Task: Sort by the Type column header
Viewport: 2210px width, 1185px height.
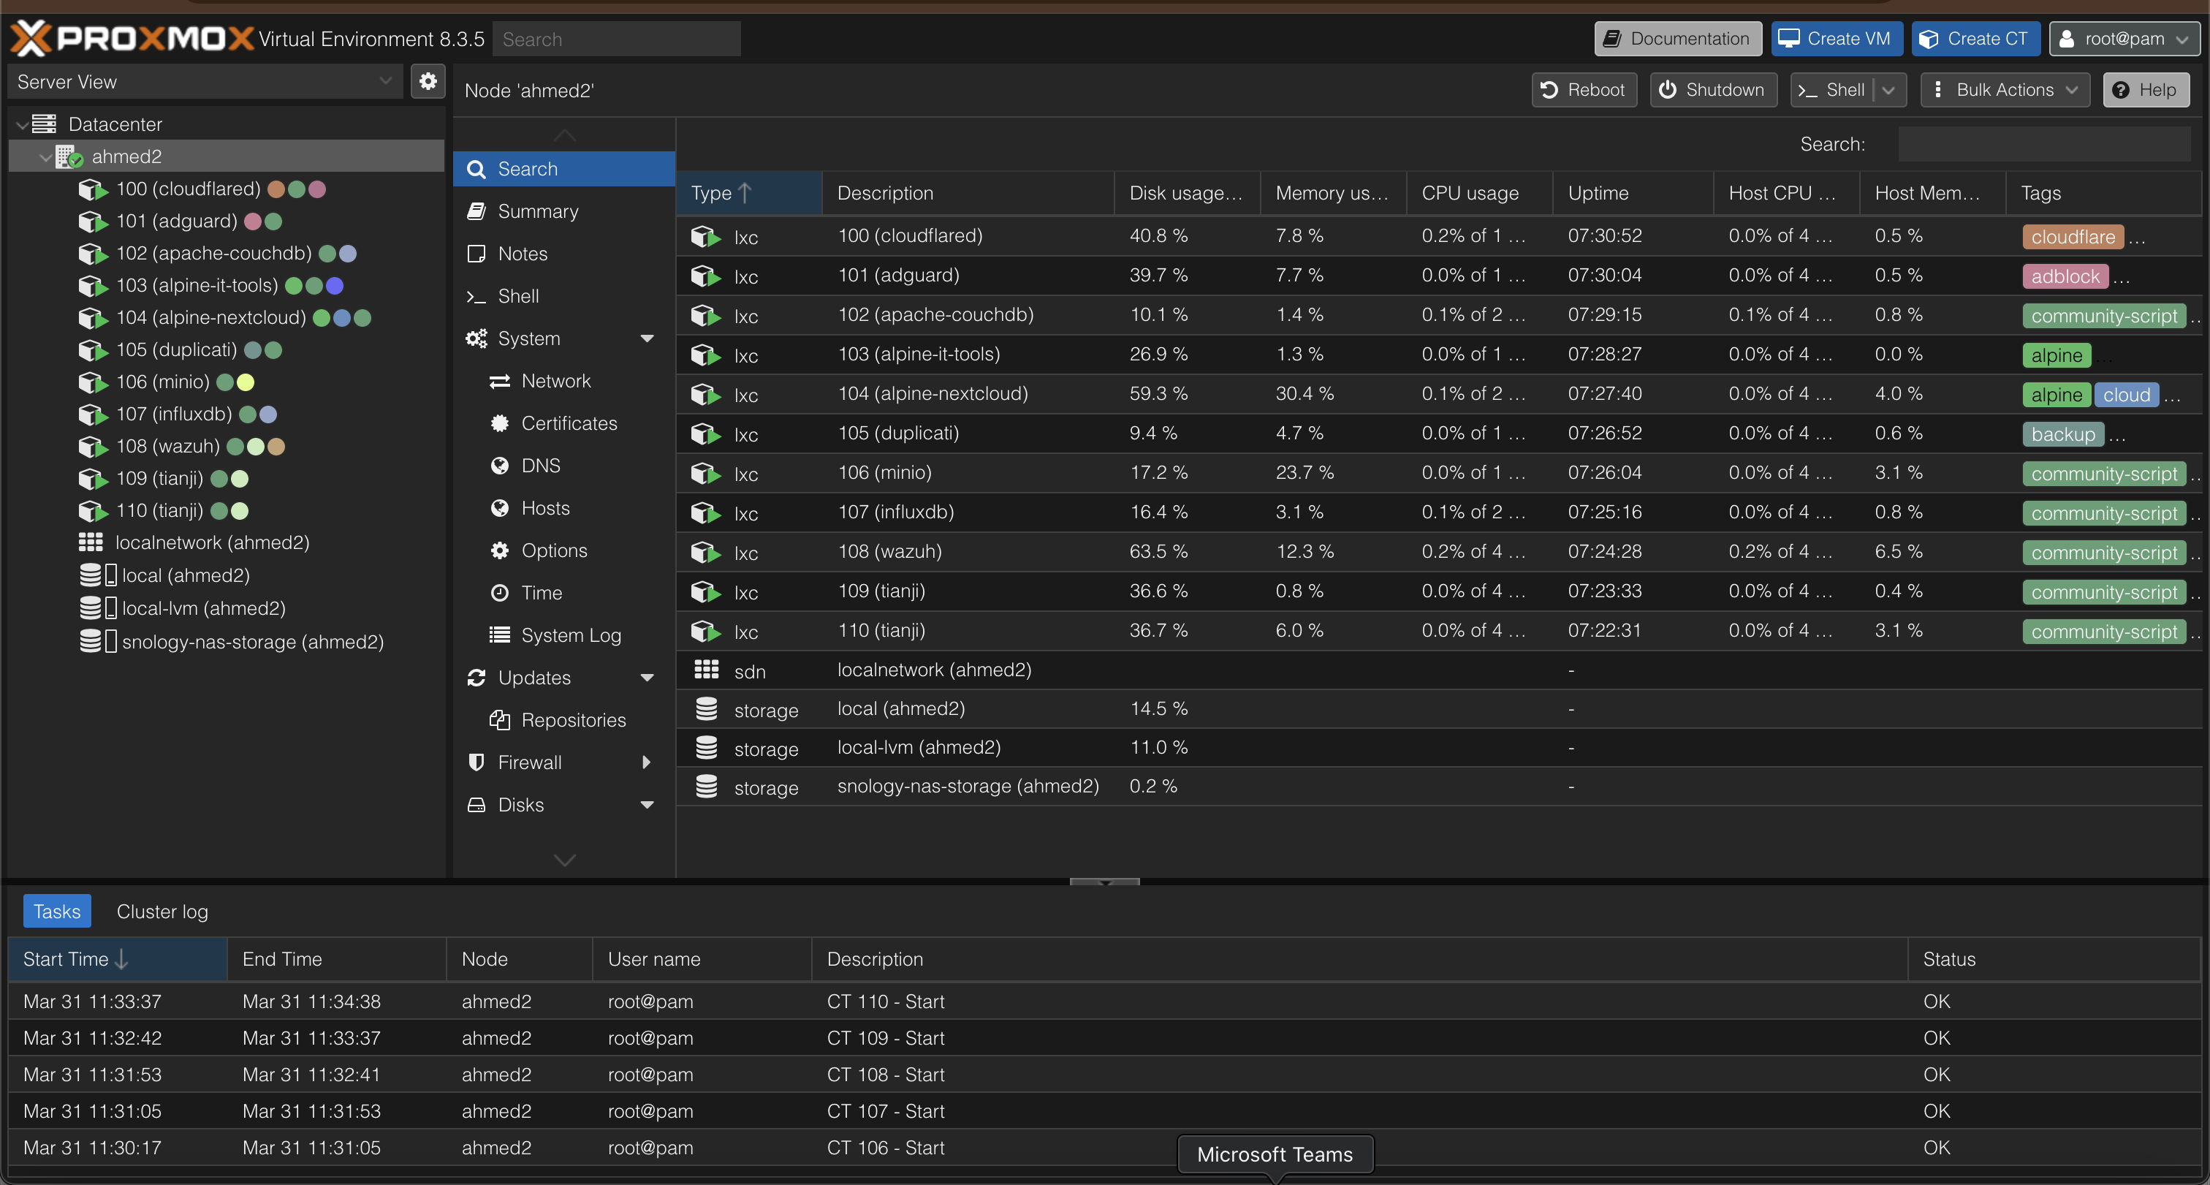Action: pos(748,193)
